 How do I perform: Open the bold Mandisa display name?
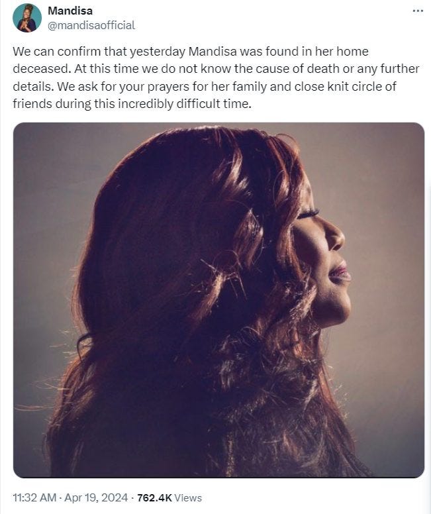coord(70,11)
